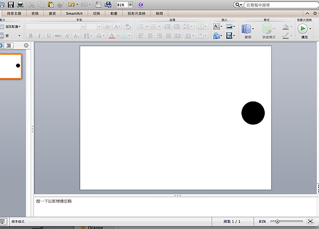319x229 pixels.
Task: Click the 快速樣式 Quick Styles icon
Action: coord(267,29)
